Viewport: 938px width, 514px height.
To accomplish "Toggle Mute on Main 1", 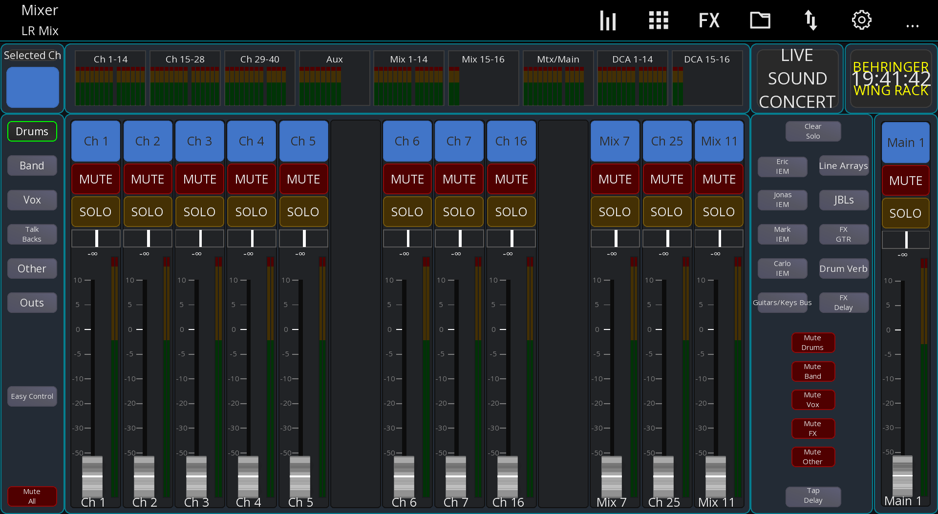I will (x=905, y=180).
